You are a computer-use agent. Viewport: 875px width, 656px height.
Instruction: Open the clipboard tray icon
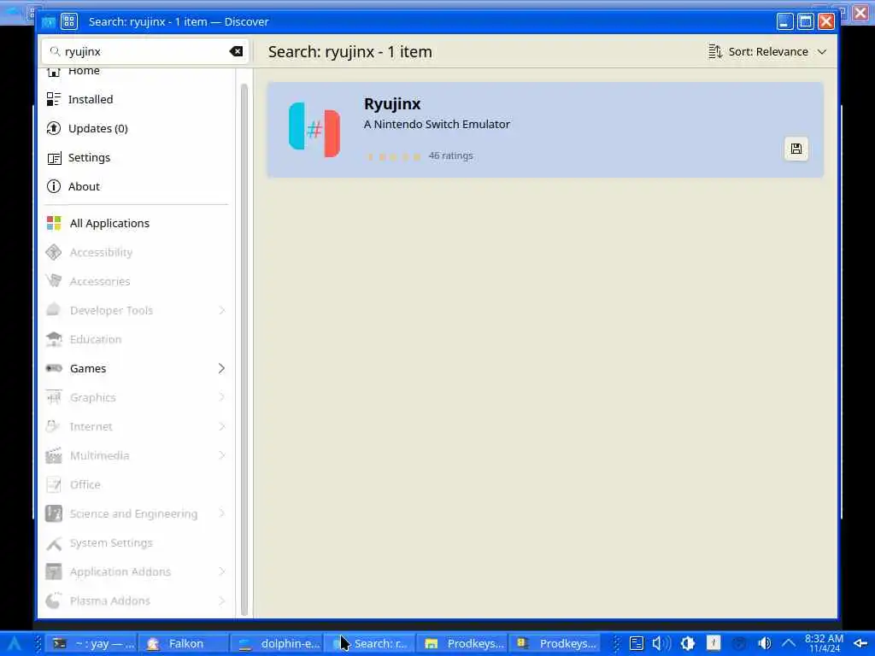(x=636, y=643)
